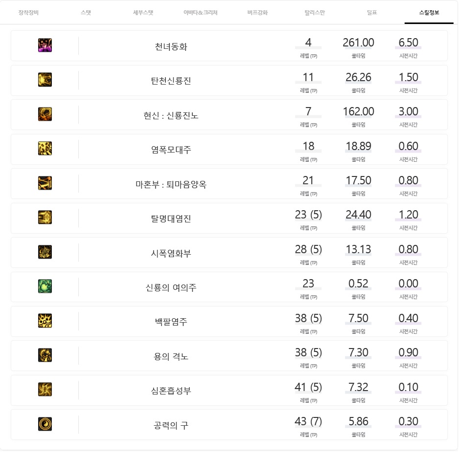Select the 현신 : 신룡진노 skill icon
Image resolution: width=462 pixels, height=459 pixels.
45,114
